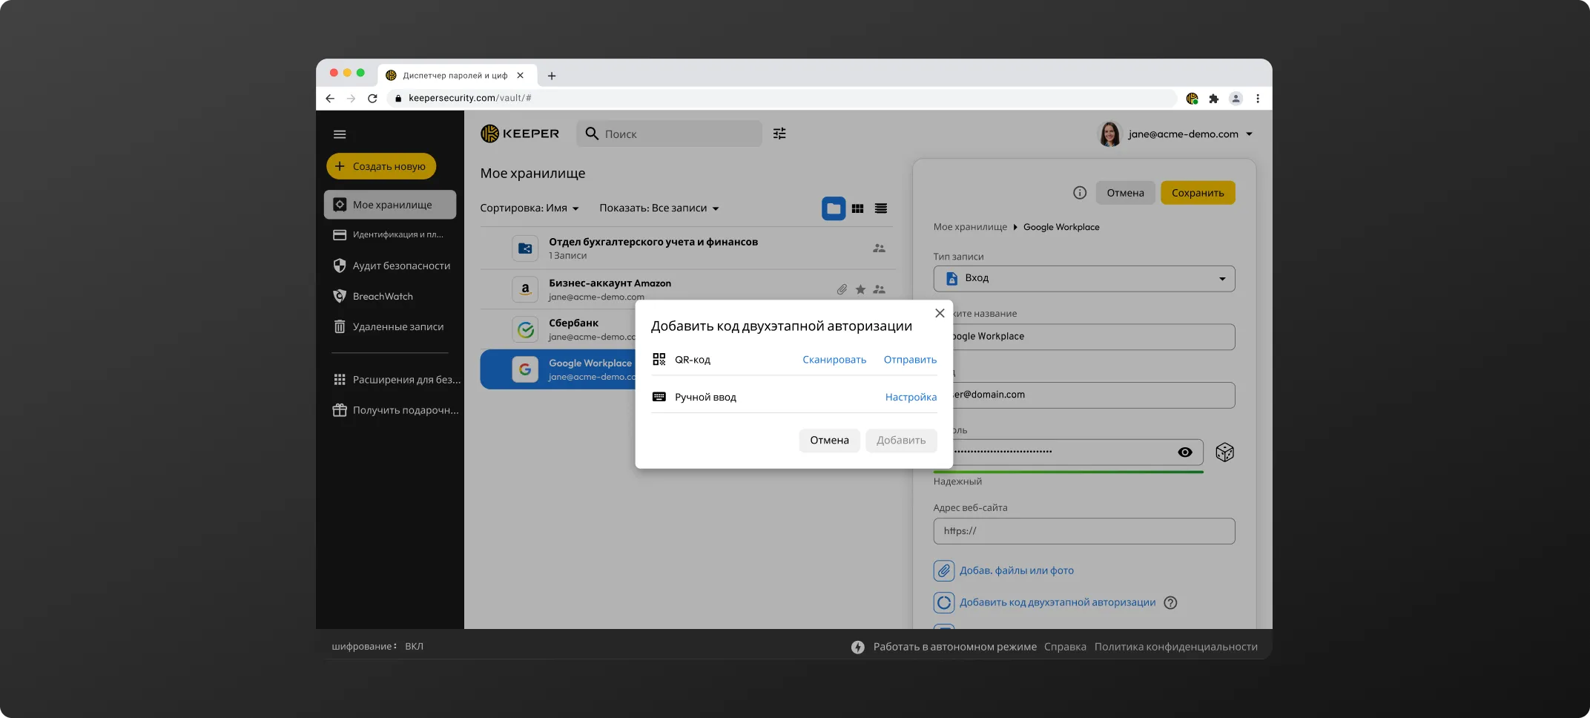This screenshot has height=718, width=1590.
Task: Generate password with the dice icon
Action: click(1224, 452)
